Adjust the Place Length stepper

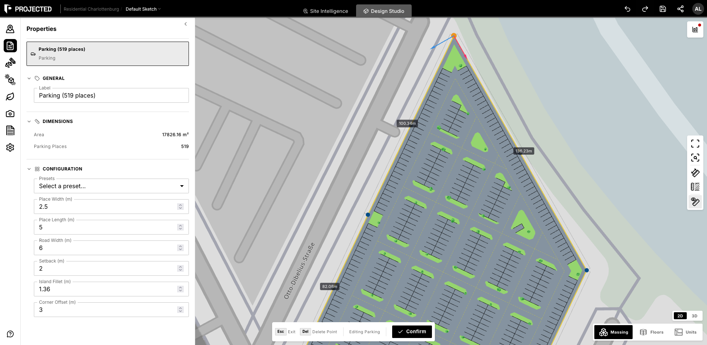(x=180, y=227)
